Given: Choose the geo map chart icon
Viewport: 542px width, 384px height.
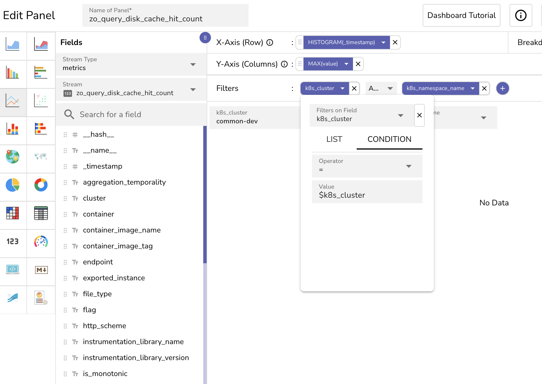Looking at the screenshot, I should click(13, 157).
